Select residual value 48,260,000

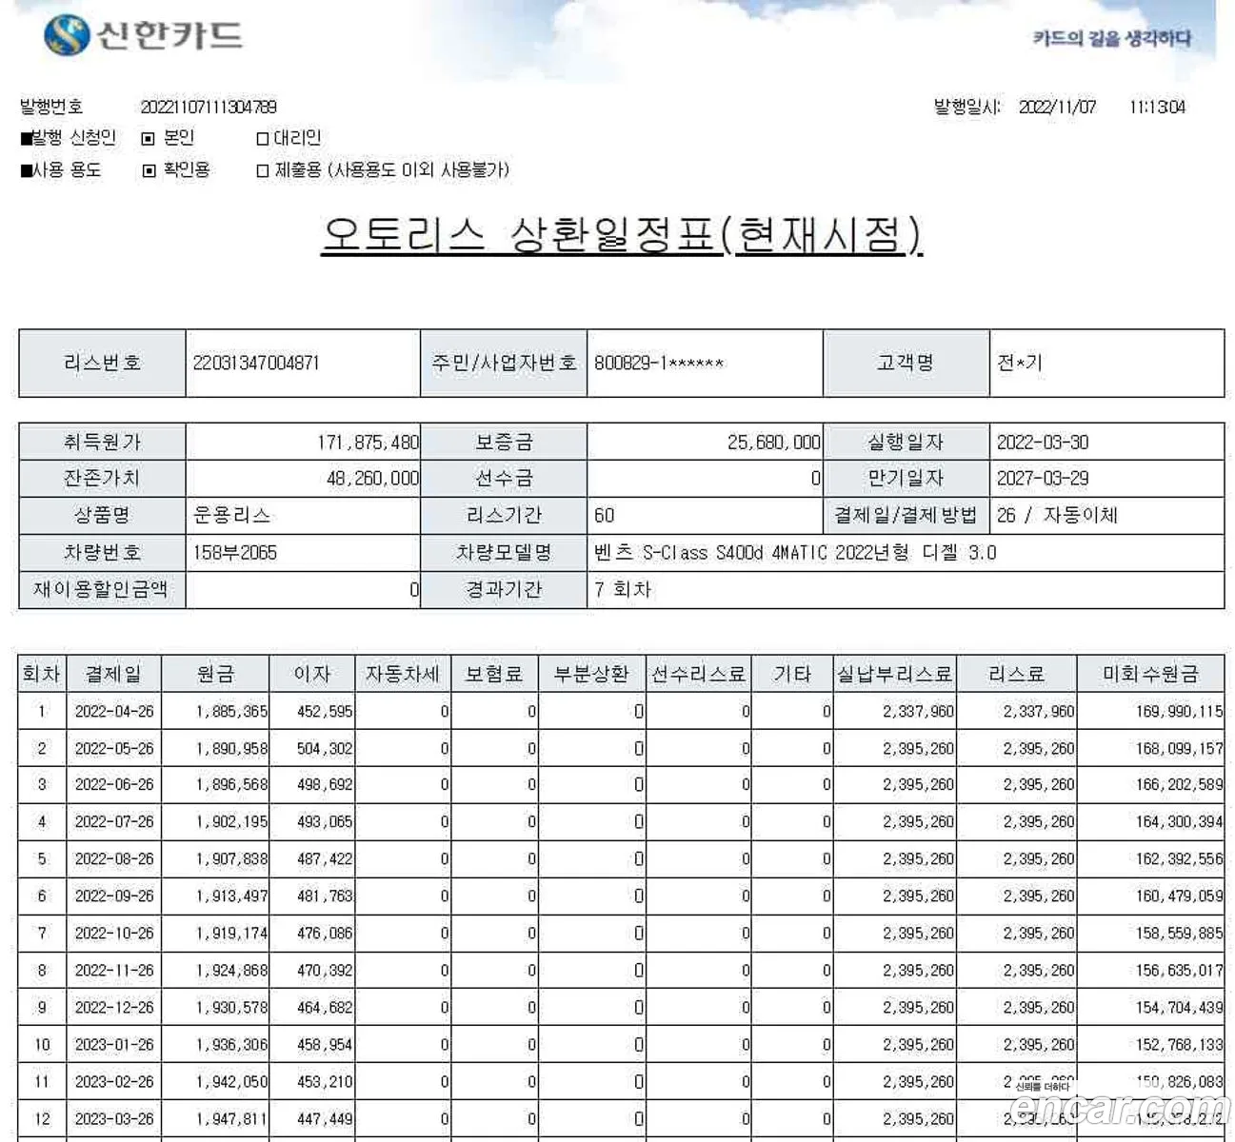[x=372, y=478]
